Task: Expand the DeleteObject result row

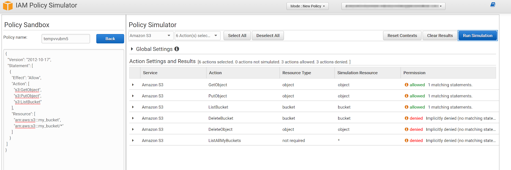Action: click(x=133, y=129)
